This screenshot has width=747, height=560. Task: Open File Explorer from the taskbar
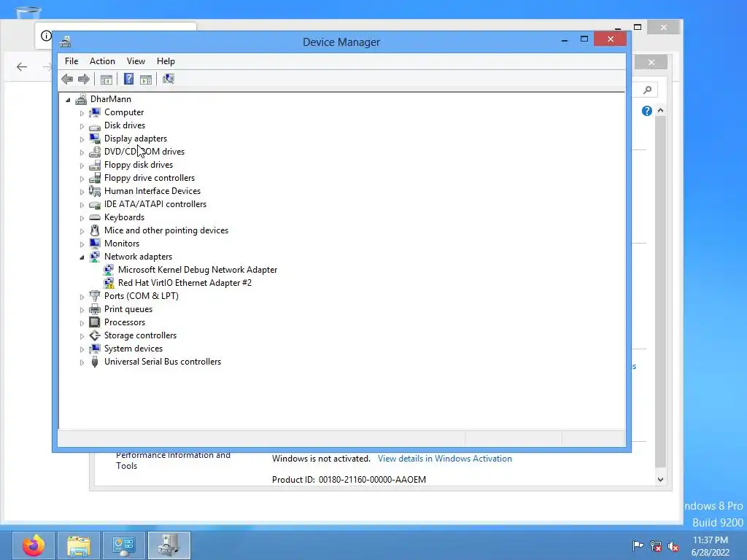[x=79, y=545]
